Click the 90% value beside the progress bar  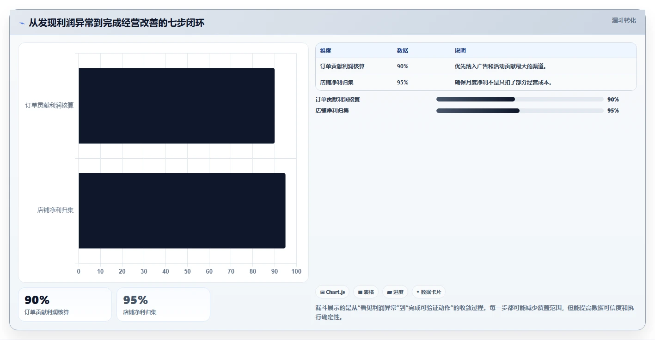[x=613, y=100]
